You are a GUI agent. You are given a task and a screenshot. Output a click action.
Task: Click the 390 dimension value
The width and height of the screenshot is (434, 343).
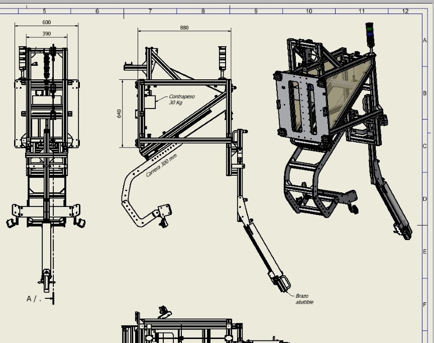tap(47, 34)
